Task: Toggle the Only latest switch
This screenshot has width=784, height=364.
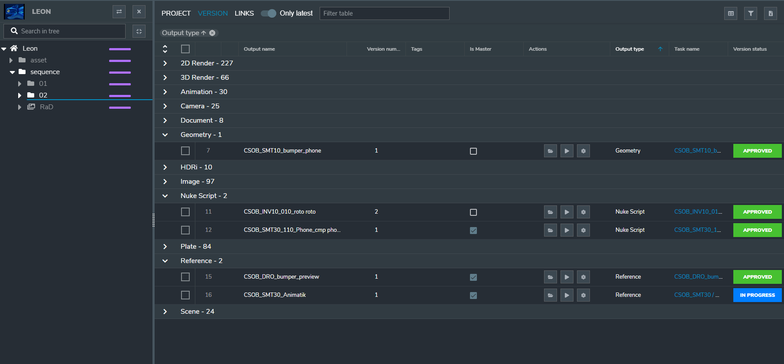Action: point(269,13)
